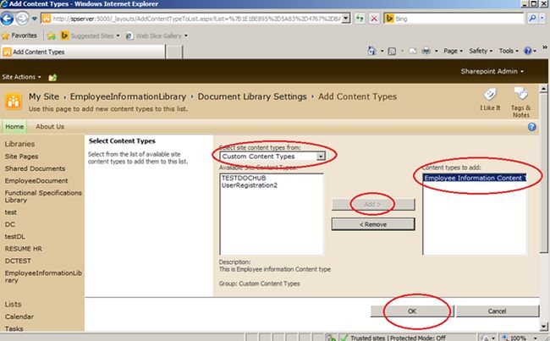The image size is (550, 341).
Task: Open Libraries heading link
Action: pyautogui.click(x=19, y=144)
